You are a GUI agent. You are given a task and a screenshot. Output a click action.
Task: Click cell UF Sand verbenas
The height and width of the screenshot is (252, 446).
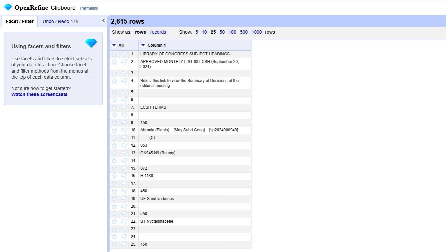195,199
